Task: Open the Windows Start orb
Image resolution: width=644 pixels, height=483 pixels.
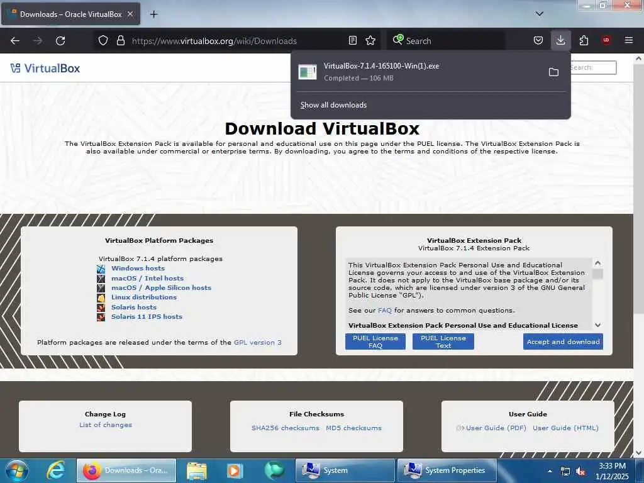Action: pos(17,470)
